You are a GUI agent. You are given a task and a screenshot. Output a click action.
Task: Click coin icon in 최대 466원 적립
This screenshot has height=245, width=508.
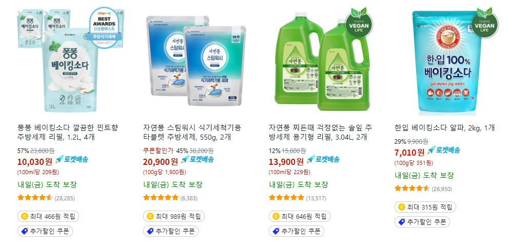(x=24, y=216)
